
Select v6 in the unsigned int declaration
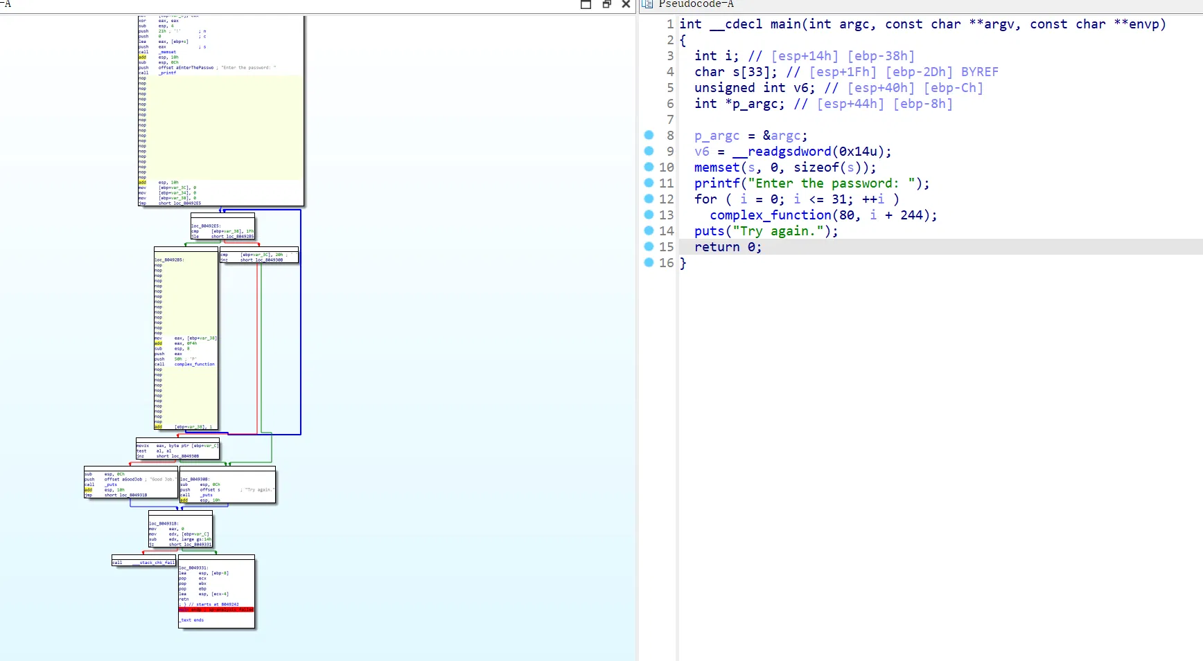point(800,88)
